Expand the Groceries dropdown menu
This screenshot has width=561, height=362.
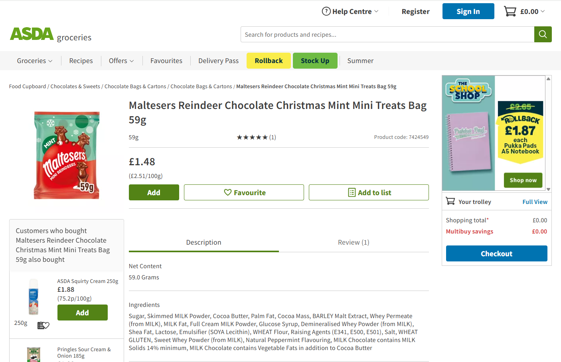[34, 61]
